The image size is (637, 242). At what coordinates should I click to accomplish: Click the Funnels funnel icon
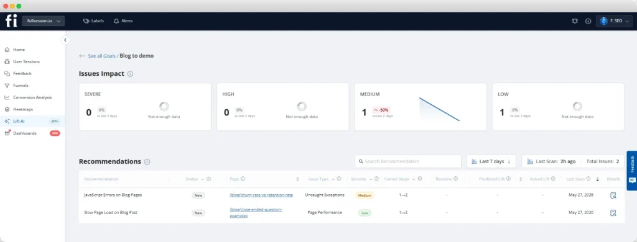(x=7, y=86)
